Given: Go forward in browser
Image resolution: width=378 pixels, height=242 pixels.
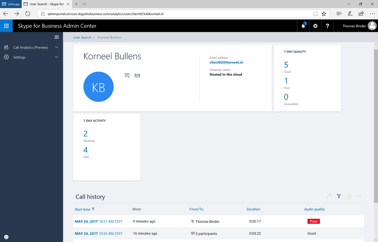Looking at the screenshot, I should coord(16,14).
